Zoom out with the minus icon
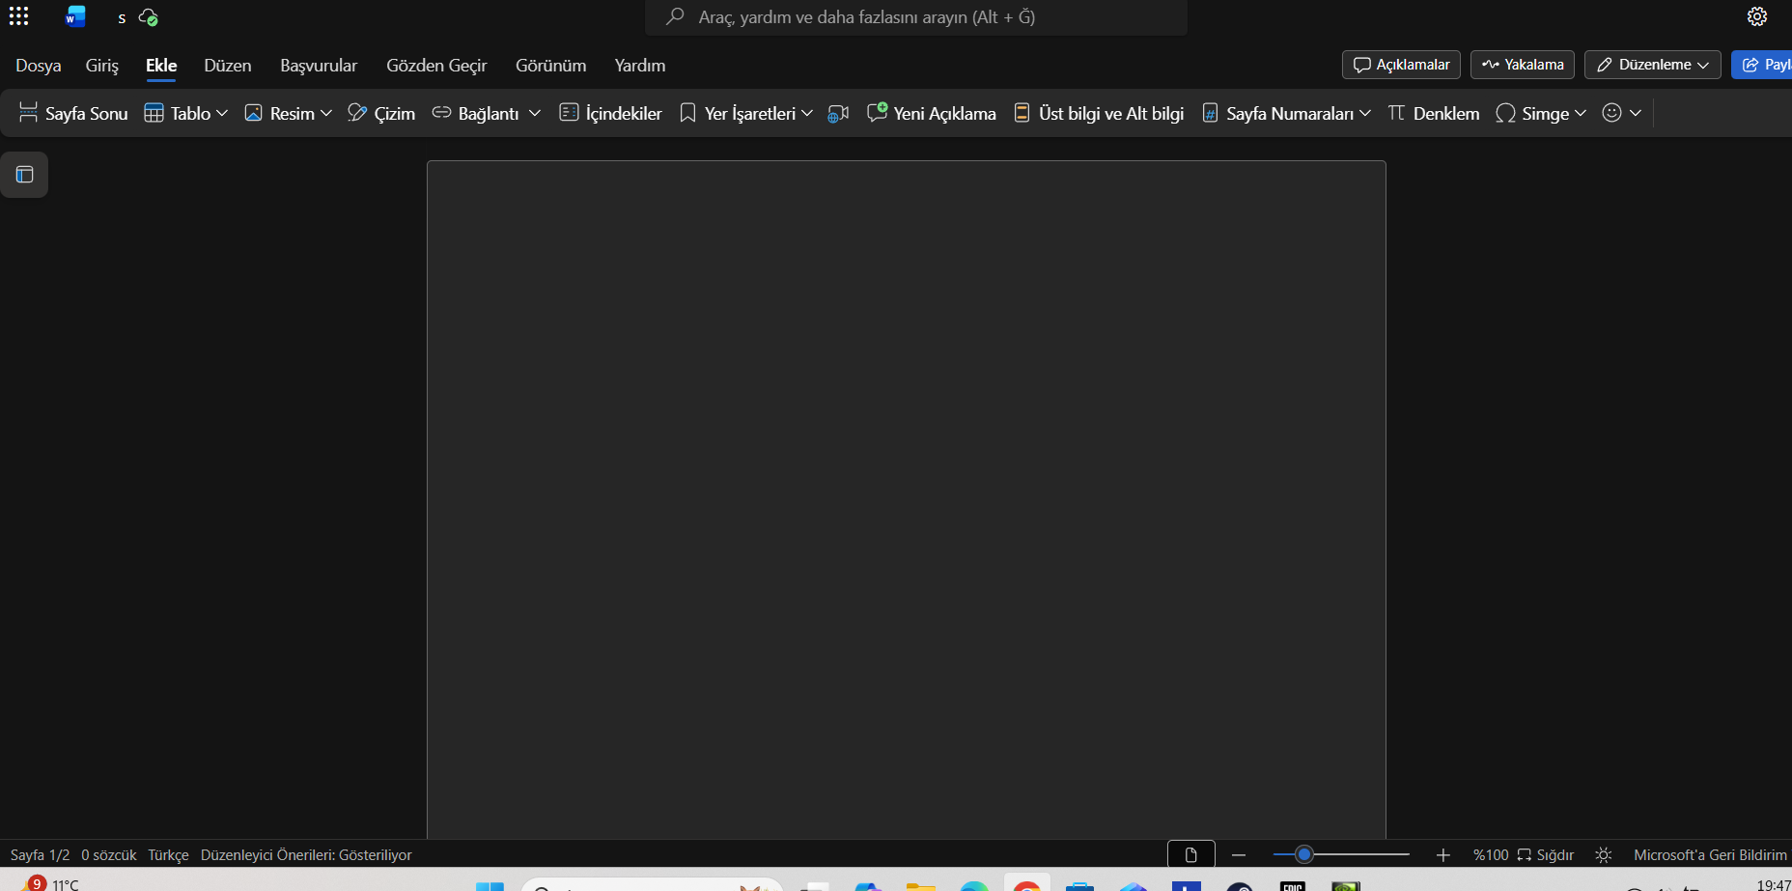This screenshot has height=891, width=1792. (x=1239, y=855)
